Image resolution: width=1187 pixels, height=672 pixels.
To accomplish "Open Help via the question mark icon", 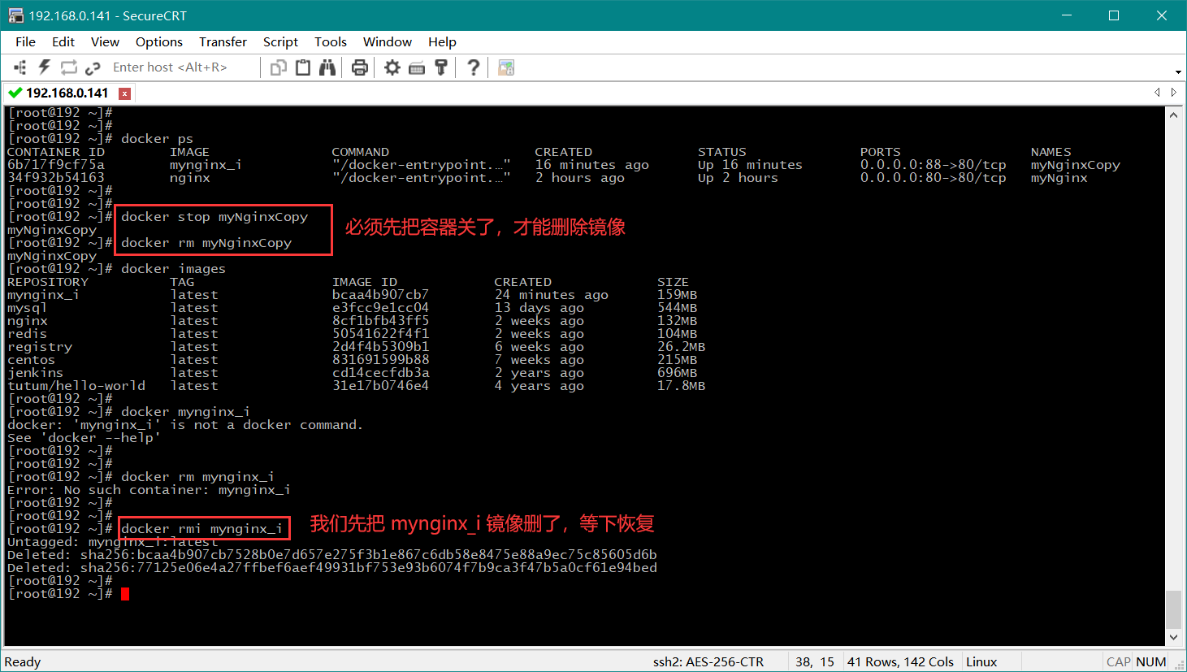I will 474,67.
